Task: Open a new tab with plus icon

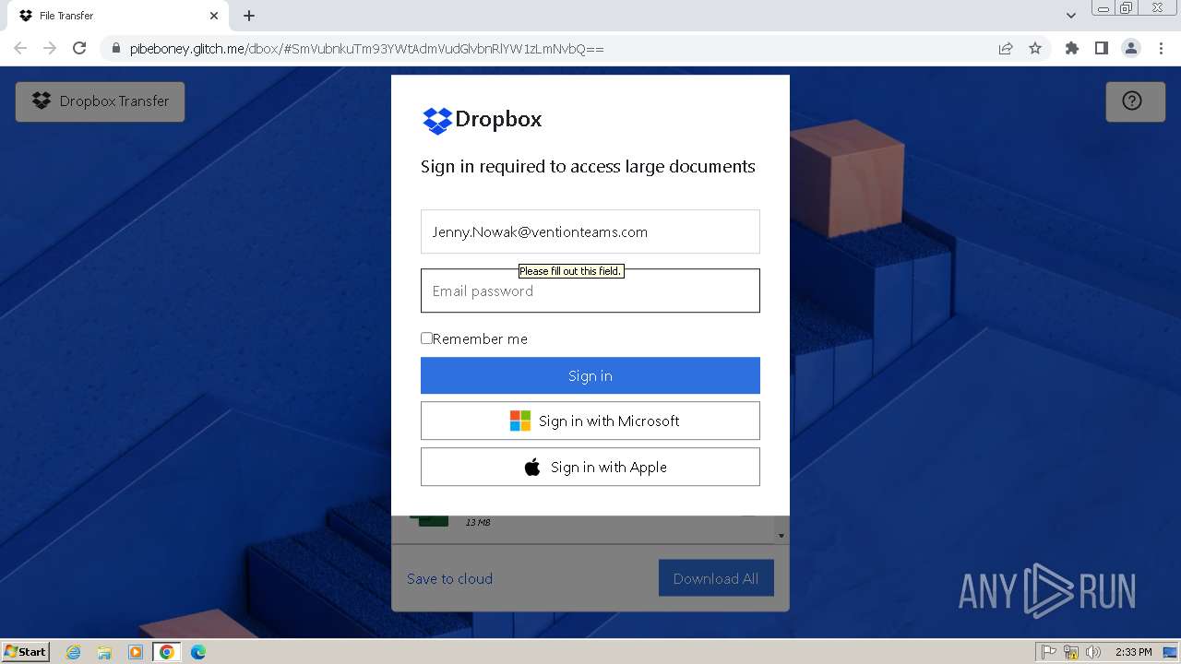Action: [x=249, y=16]
